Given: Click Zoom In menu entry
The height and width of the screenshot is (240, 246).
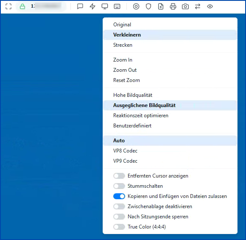Looking at the screenshot, I should click(x=170, y=60).
